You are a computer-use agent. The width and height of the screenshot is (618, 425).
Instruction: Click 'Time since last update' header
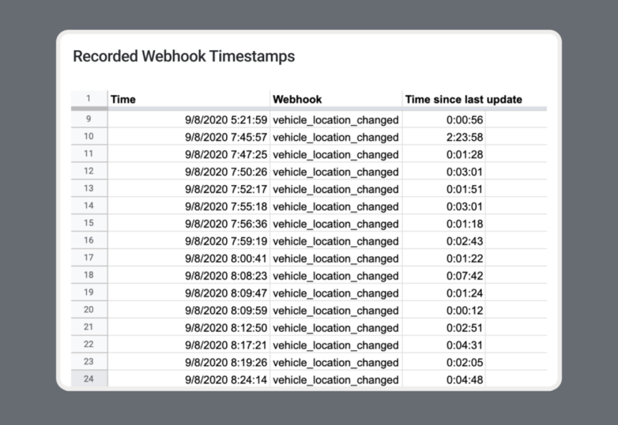tap(463, 99)
